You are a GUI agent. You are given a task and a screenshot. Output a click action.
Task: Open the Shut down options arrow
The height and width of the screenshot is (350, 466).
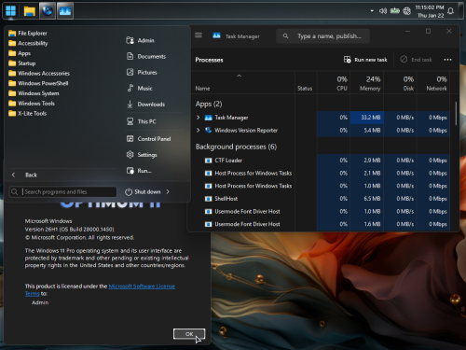(x=168, y=191)
